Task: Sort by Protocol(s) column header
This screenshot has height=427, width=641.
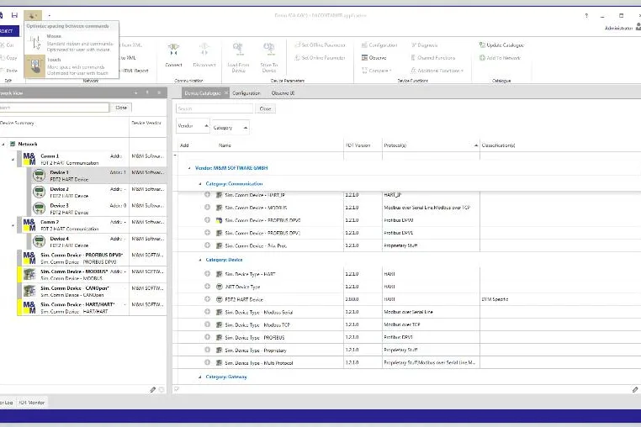Action: pos(431,145)
